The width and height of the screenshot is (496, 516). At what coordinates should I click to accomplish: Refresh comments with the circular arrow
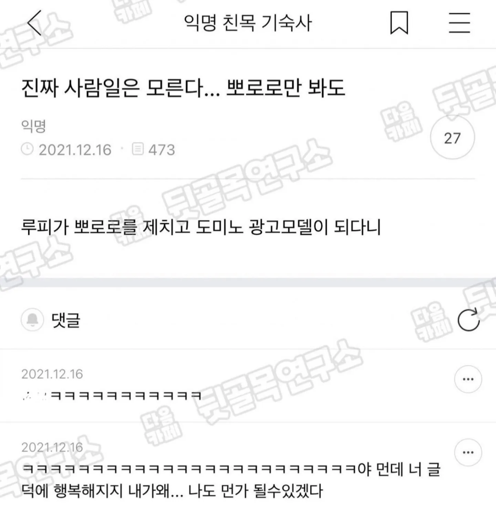468,320
